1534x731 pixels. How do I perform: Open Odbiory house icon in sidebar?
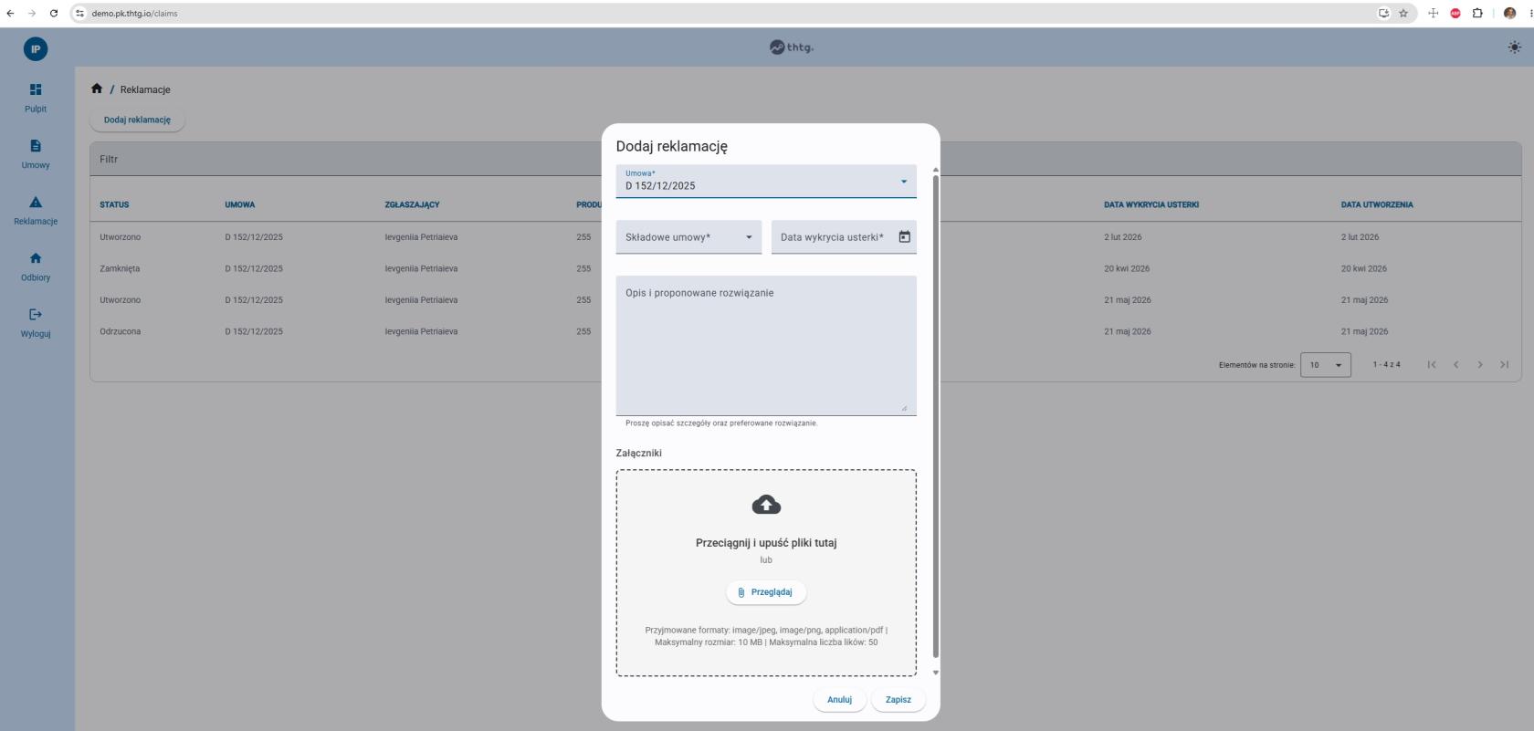tap(36, 258)
